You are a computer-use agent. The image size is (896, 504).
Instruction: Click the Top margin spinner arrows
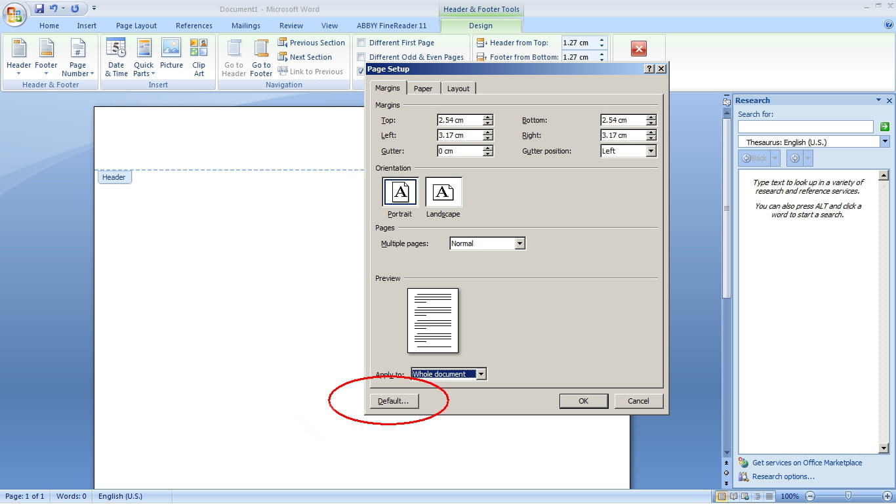487,120
